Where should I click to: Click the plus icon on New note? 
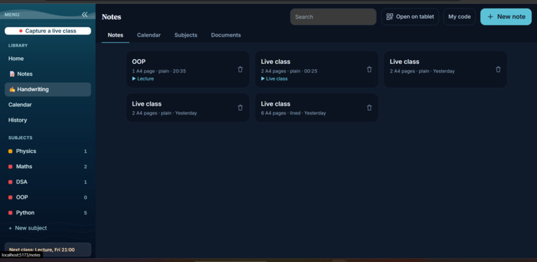click(x=490, y=17)
